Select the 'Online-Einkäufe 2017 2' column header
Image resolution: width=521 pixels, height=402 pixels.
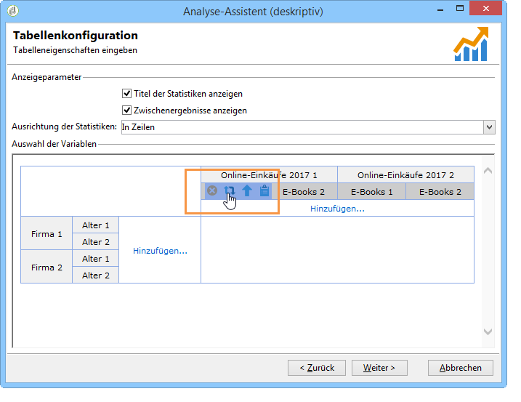click(405, 175)
